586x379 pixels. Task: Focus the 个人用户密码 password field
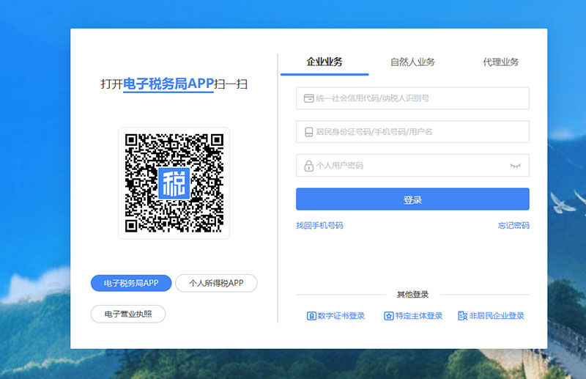click(412, 166)
